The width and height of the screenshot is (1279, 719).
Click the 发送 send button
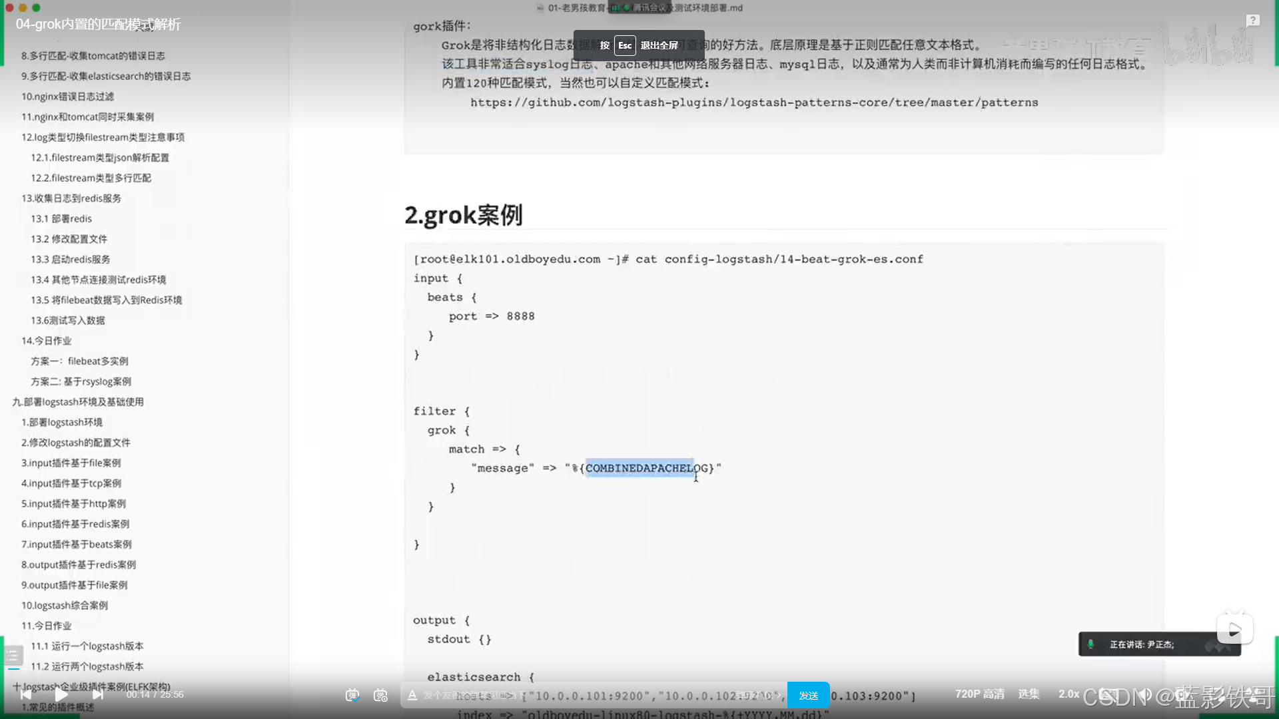[808, 695]
